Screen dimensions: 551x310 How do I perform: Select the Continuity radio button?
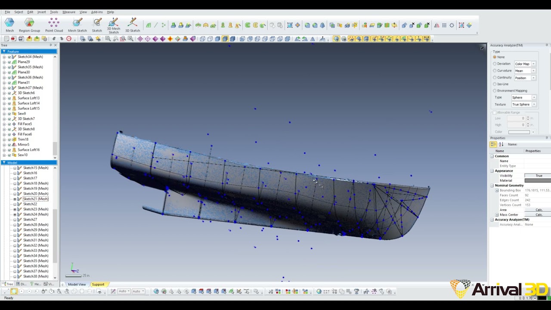(495, 77)
